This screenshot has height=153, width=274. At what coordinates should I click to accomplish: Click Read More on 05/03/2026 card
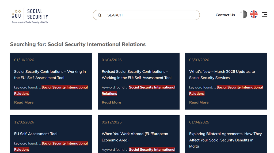point(199,102)
